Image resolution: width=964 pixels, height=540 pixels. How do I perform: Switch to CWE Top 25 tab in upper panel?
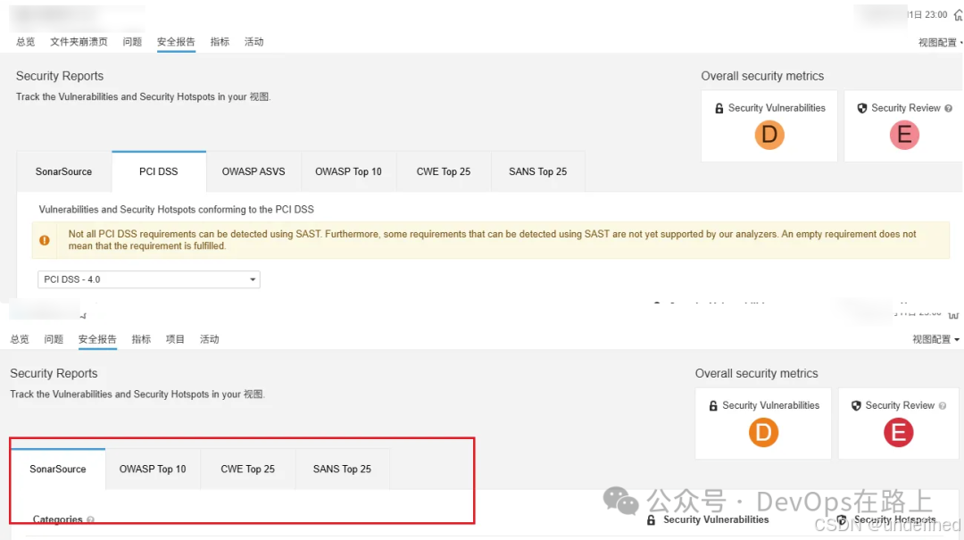[444, 171]
